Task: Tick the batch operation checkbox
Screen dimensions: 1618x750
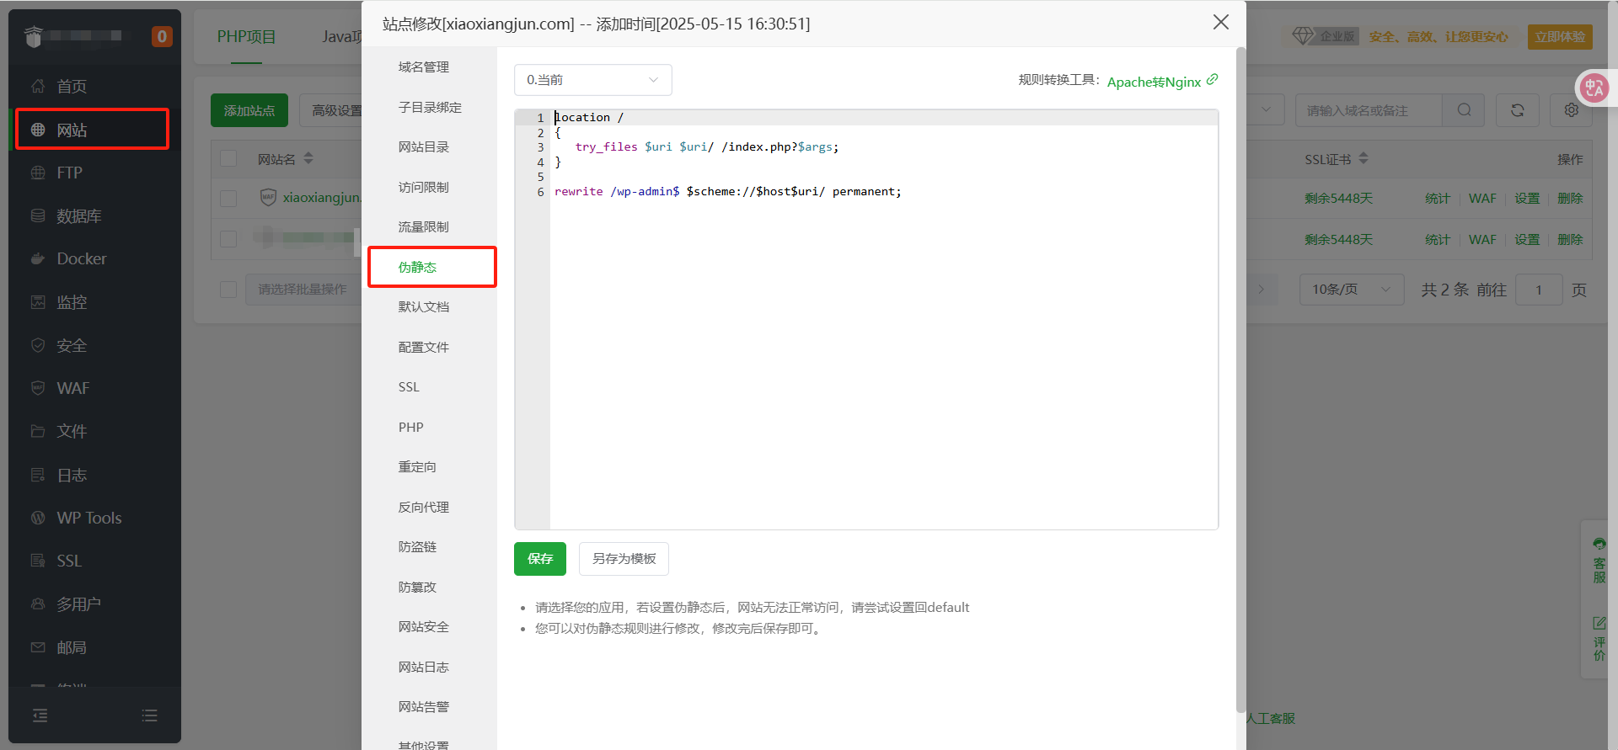Action: (228, 290)
